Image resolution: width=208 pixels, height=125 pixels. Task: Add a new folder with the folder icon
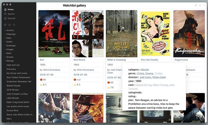point(10,25)
